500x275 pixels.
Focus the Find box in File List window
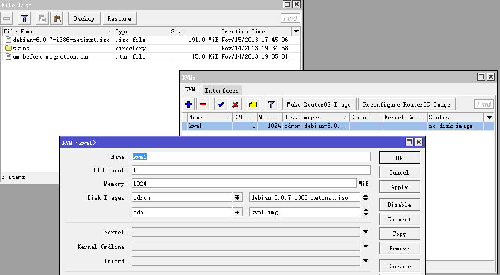coord(290,18)
